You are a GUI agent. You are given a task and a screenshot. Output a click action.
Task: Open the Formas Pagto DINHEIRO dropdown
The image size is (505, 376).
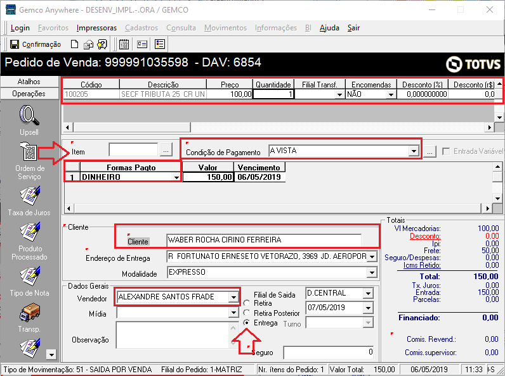pos(176,177)
